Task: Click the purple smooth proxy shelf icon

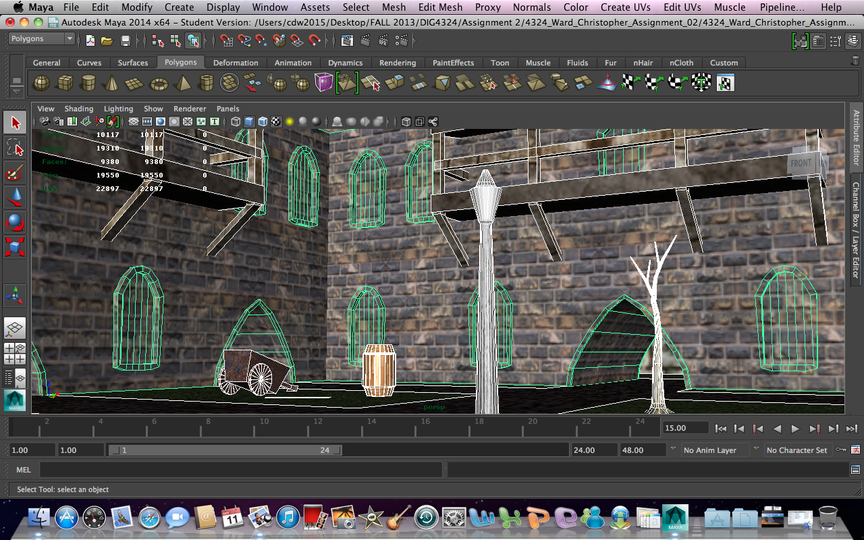Action: pos(323,83)
